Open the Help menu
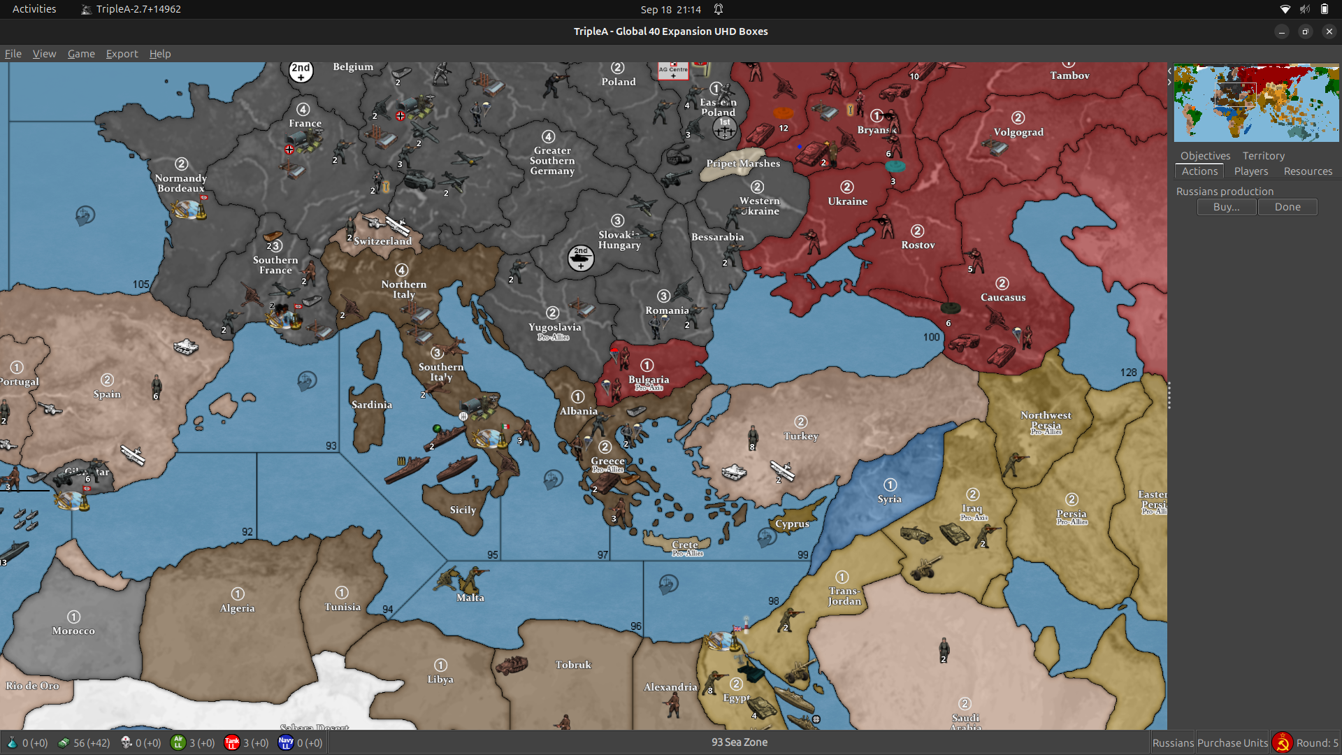Image resolution: width=1342 pixels, height=755 pixels. click(160, 54)
